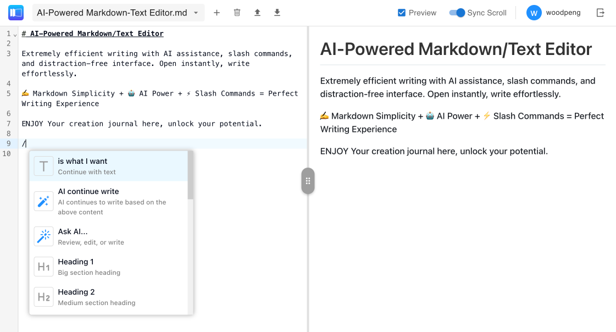The height and width of the screenshot is (332, 616).
Task: Delete the current file using the trash icon
Action: 237,12
